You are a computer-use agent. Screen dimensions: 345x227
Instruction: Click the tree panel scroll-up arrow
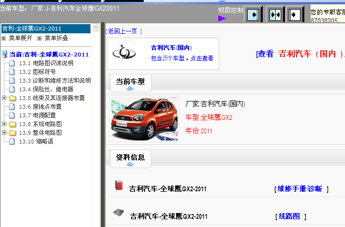pos(96,28)
